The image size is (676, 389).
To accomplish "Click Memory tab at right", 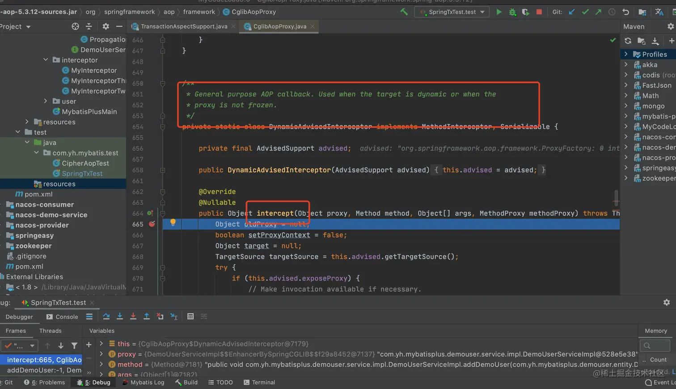I will [655, 331].
